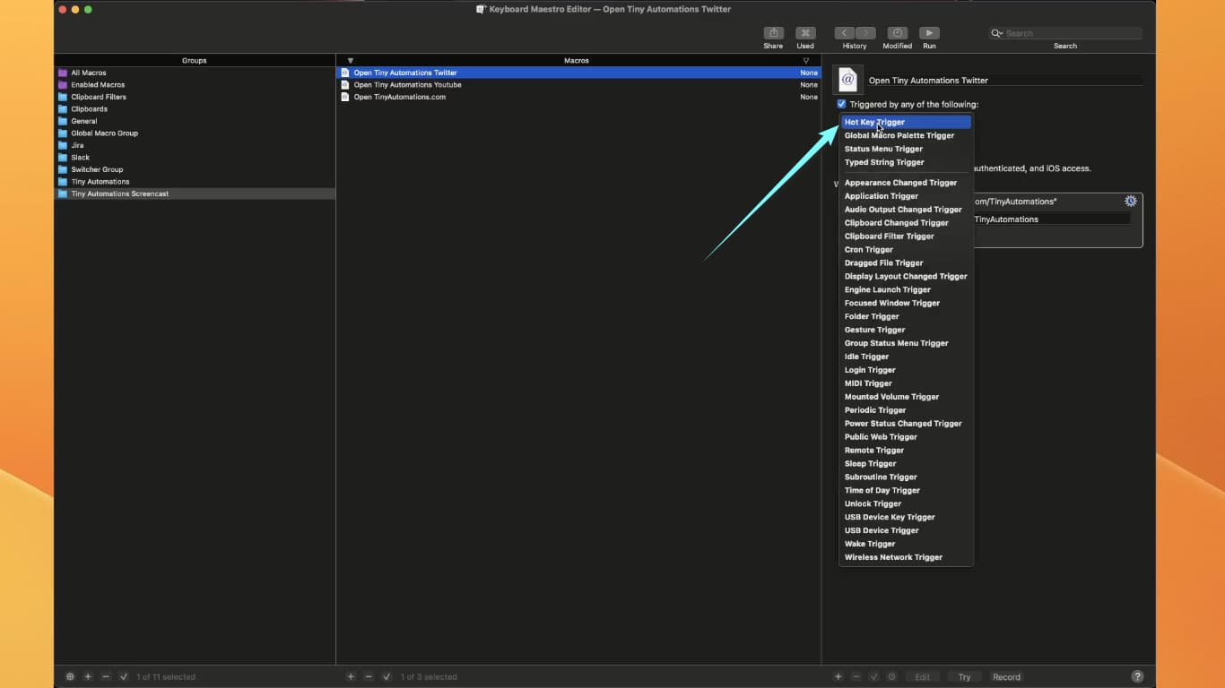Toggle enable for the selected group
1225x688 pixels.
tap(124, 676)
